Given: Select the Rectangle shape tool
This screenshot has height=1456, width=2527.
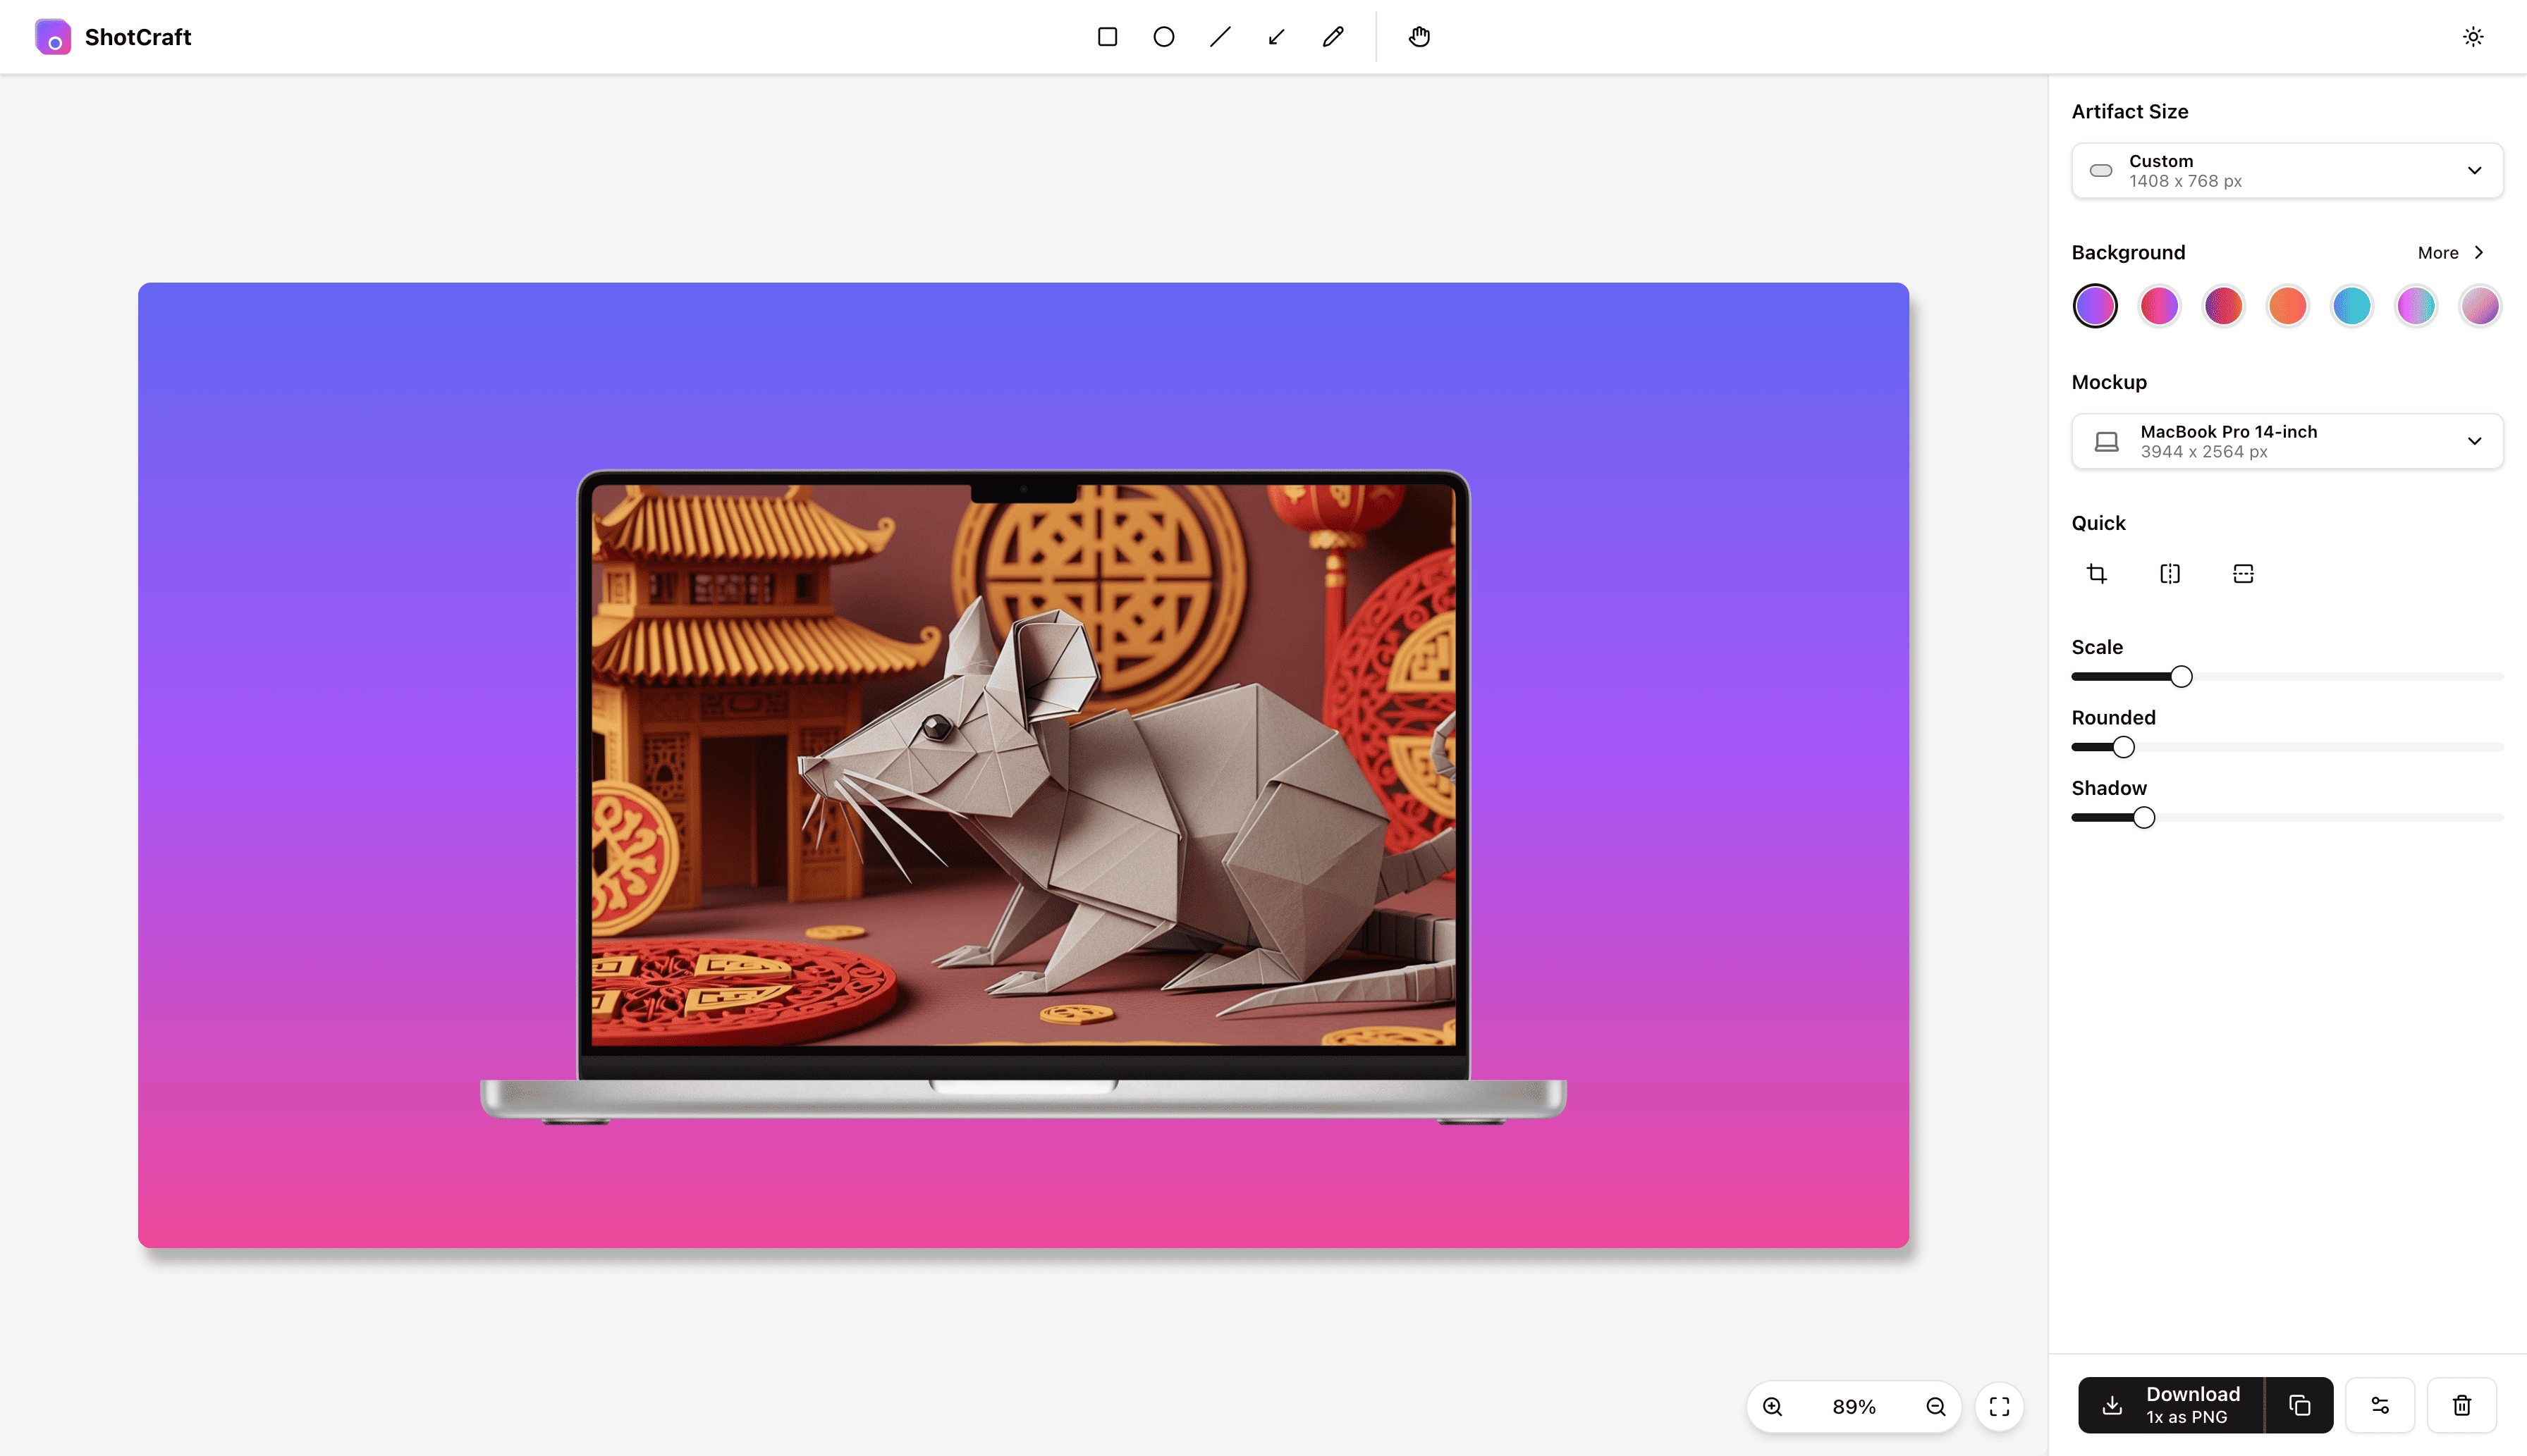Looking at the screenshot, I should (x=1106, y=37).
